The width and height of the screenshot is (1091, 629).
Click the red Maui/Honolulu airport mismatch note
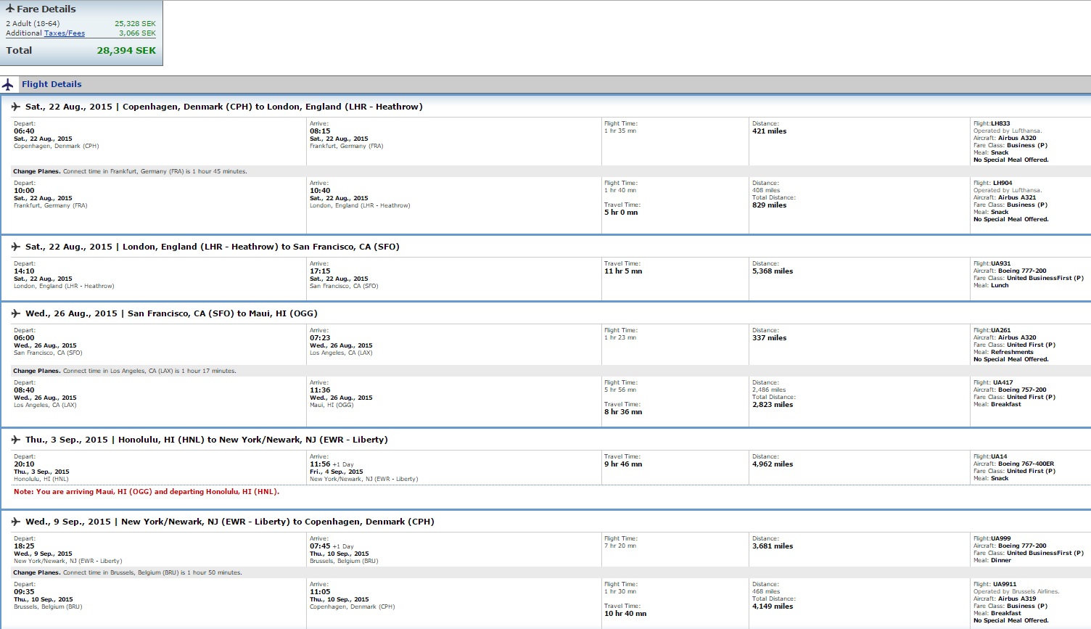pyautogui.click(x=147, y=492)
